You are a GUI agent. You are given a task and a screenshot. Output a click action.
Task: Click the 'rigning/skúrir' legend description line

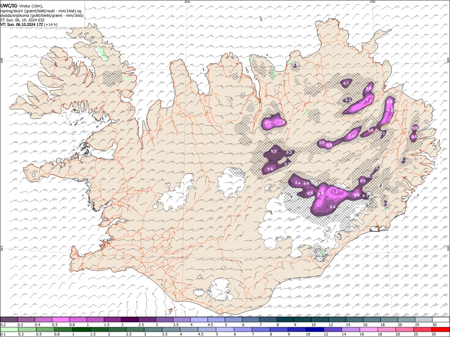41,11
